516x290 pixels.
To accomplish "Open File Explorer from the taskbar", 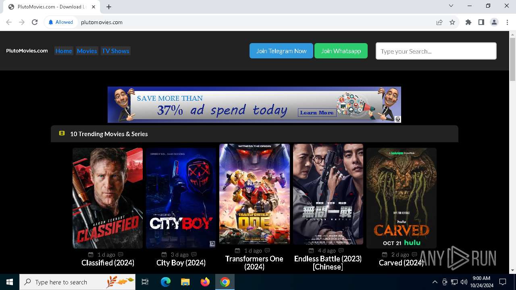I will pyautogui.click(x=185, y=282).
